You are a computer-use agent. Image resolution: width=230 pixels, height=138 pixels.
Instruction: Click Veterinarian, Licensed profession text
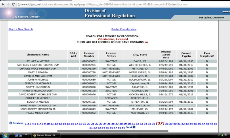click(113, 39)
